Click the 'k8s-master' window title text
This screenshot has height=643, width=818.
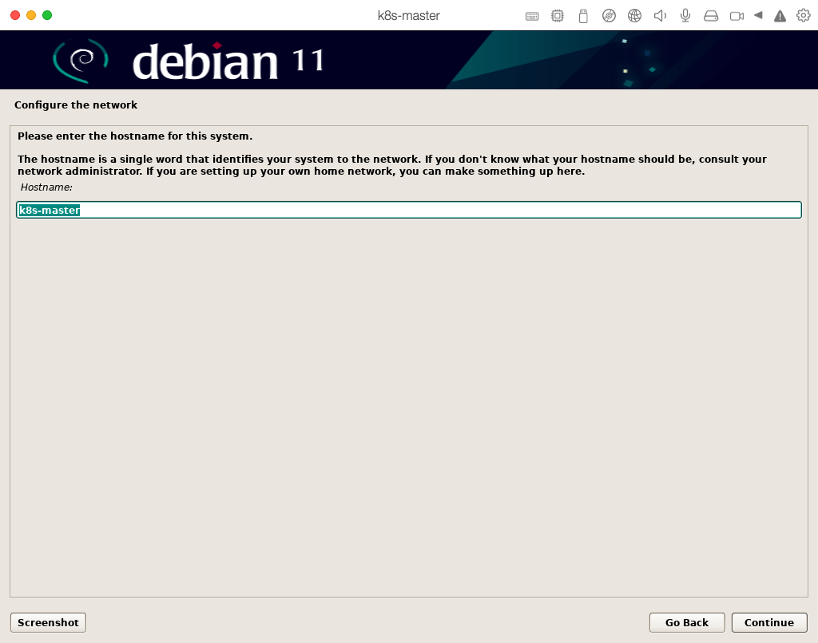point(408,16)
